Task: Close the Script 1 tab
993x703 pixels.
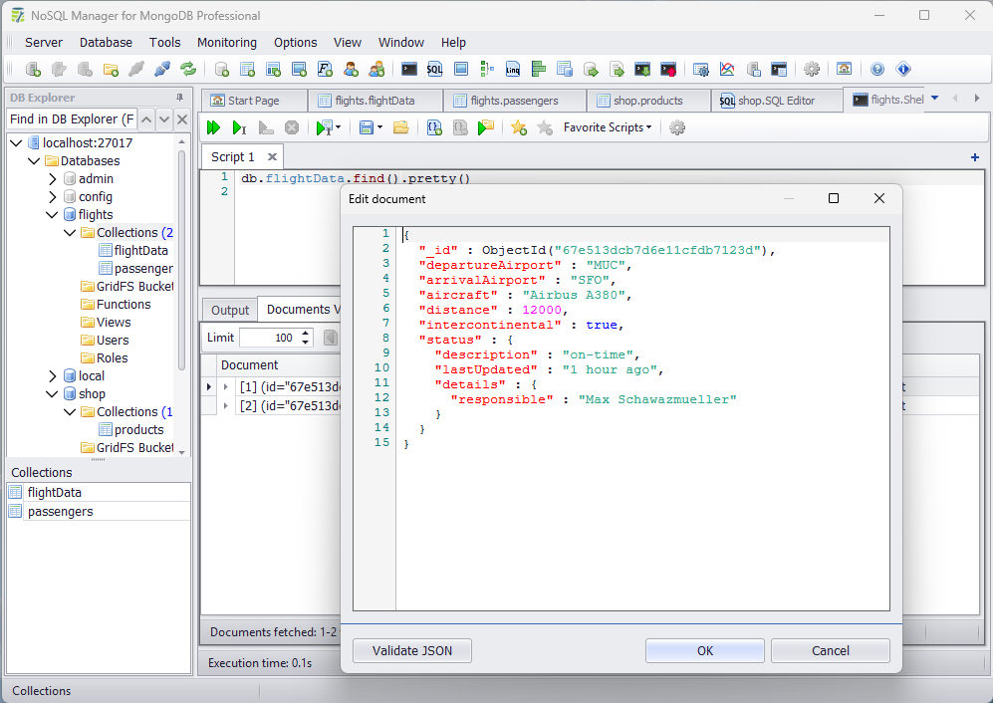Action: click(272, 157)
